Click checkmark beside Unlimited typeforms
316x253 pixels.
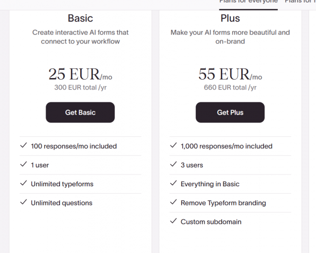coord(23,183)
